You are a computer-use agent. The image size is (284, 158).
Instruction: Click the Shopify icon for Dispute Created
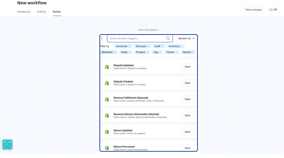107,83
